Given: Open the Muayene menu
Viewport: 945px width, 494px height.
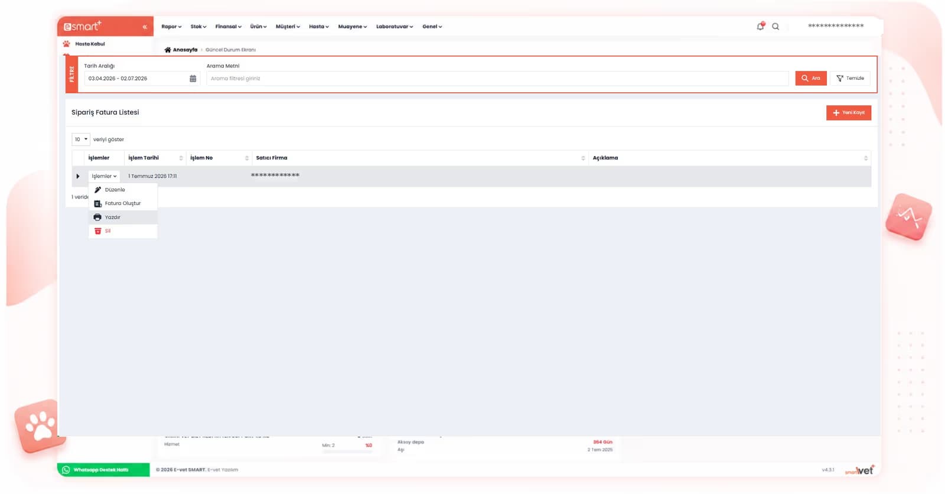Looking at the screenshot, I should point(353,27).
